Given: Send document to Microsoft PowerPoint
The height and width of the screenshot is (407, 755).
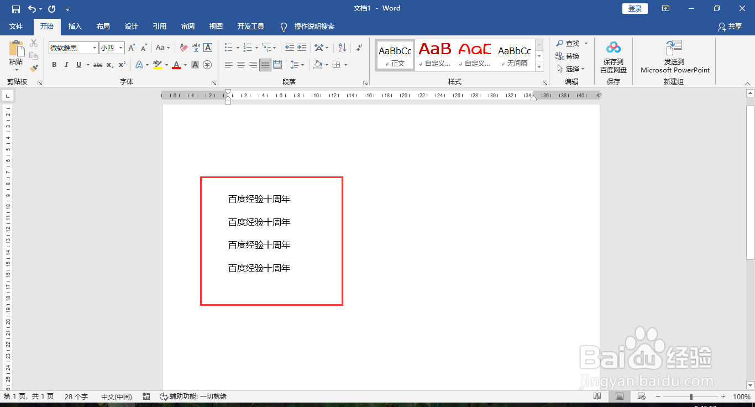Looking at the screenshot, I should 675,57.
